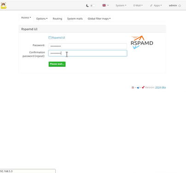Image resolution: width=186 pixels, height=173 pixels.
Task: Expand the System menu
Action: pos(121,6)
